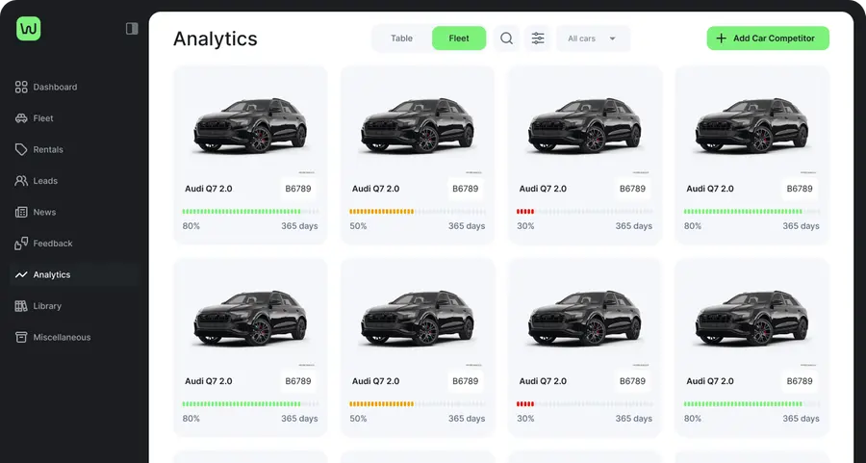866x463 pixels.
Task: Navigate to Leads
Action: point(74,181)
